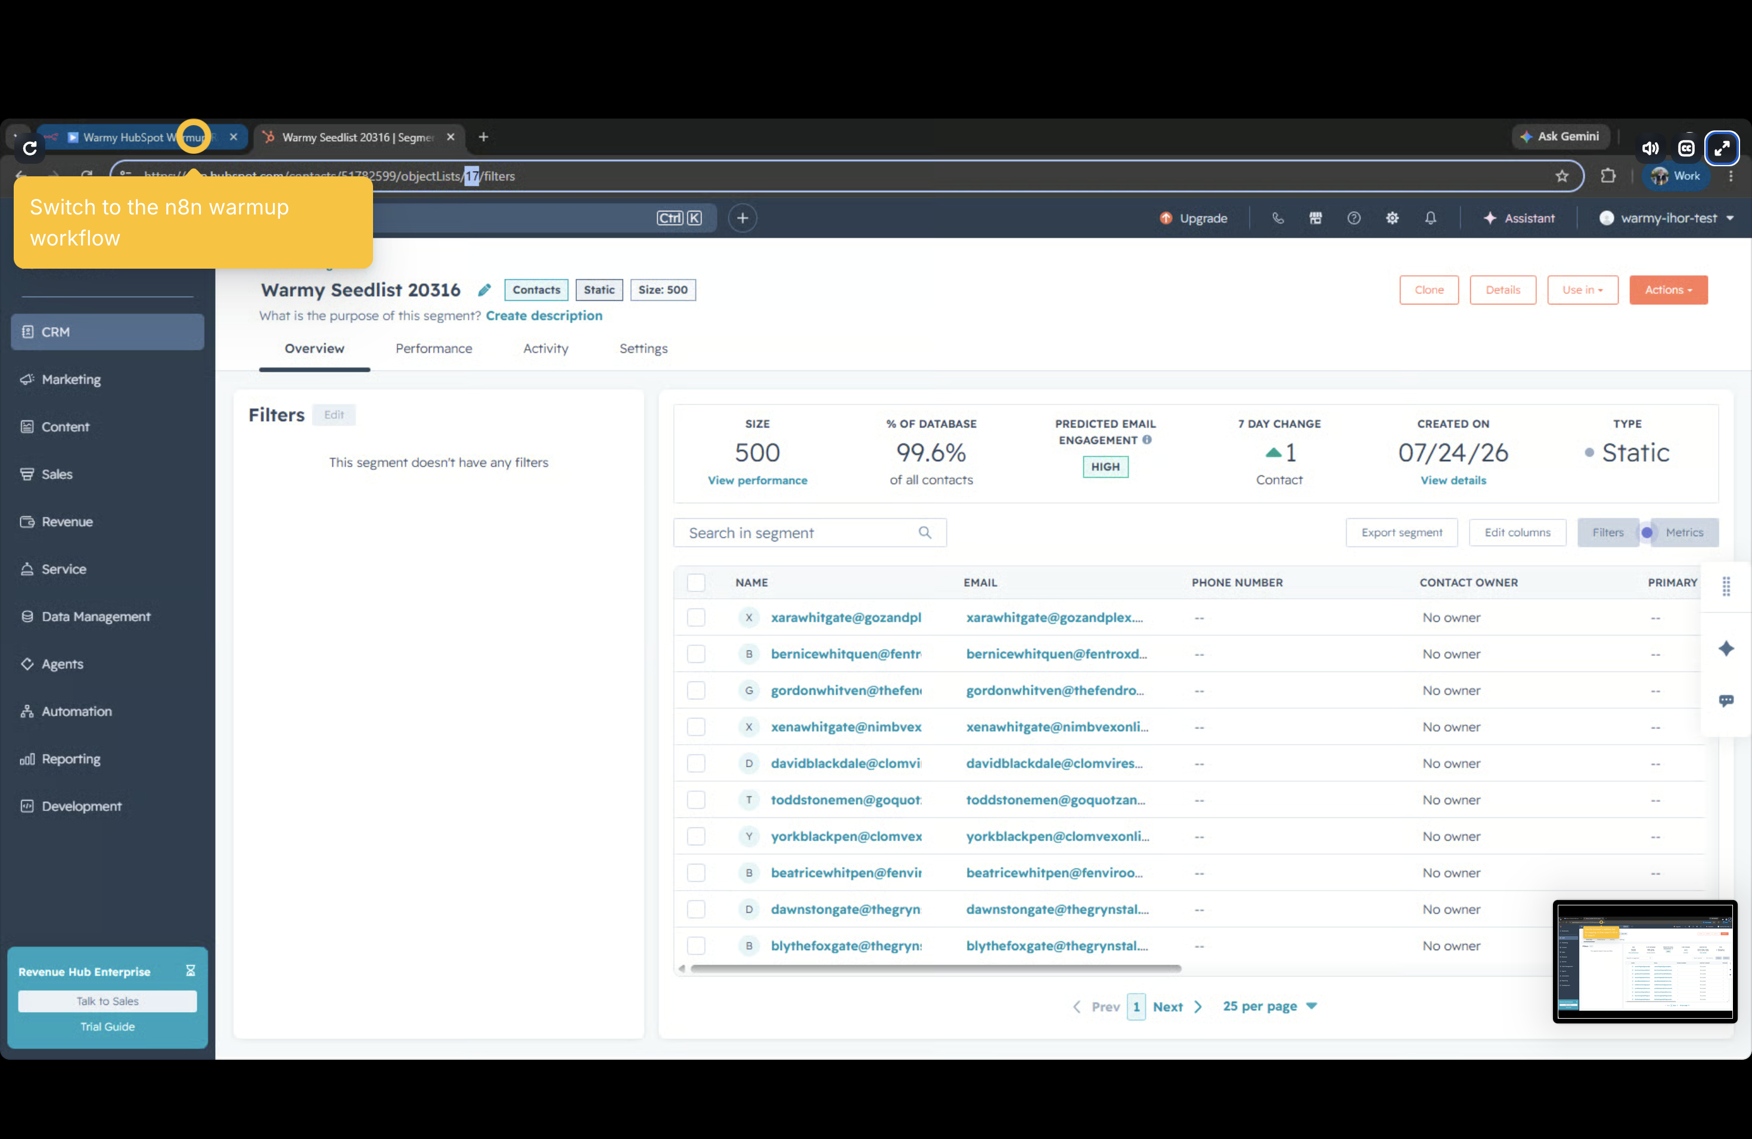1752x1139 pixels.
Task: Open the Help question mark icon
Action: tap(1354, 218)
